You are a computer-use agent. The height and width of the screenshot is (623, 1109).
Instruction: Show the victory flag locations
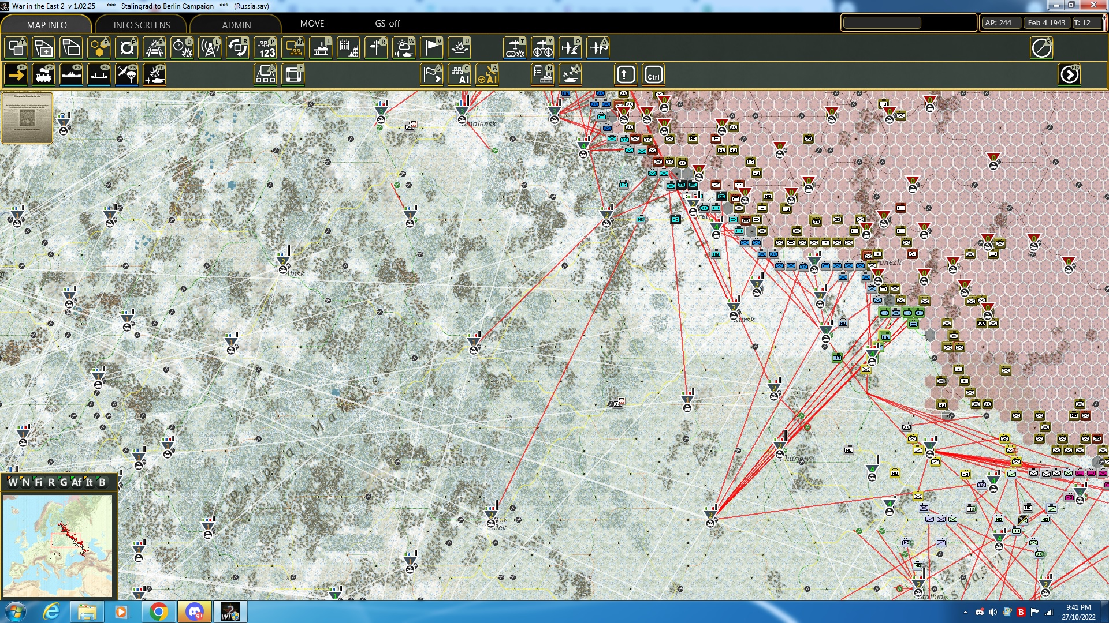[431, 48]
